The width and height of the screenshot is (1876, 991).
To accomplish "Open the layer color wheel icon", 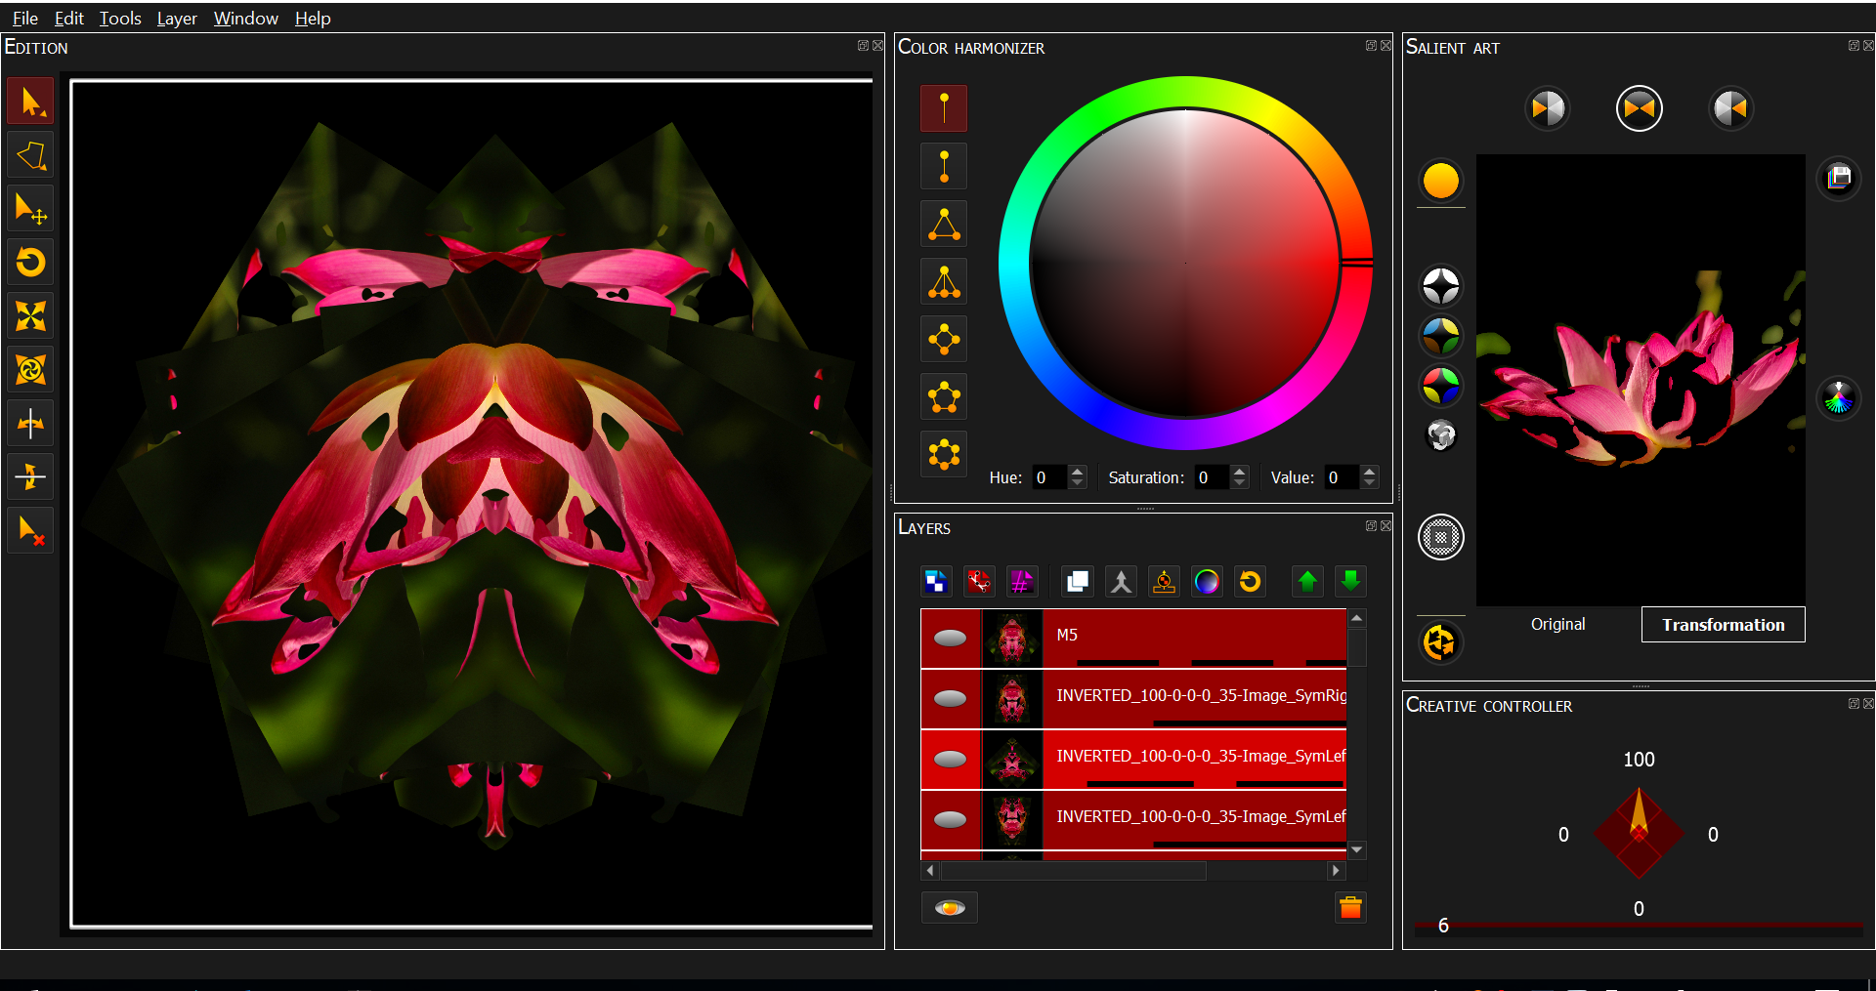I will [1207, 582].
